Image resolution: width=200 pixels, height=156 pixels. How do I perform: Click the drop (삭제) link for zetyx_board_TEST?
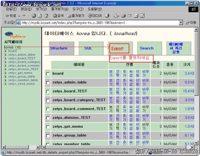(138, 91)
